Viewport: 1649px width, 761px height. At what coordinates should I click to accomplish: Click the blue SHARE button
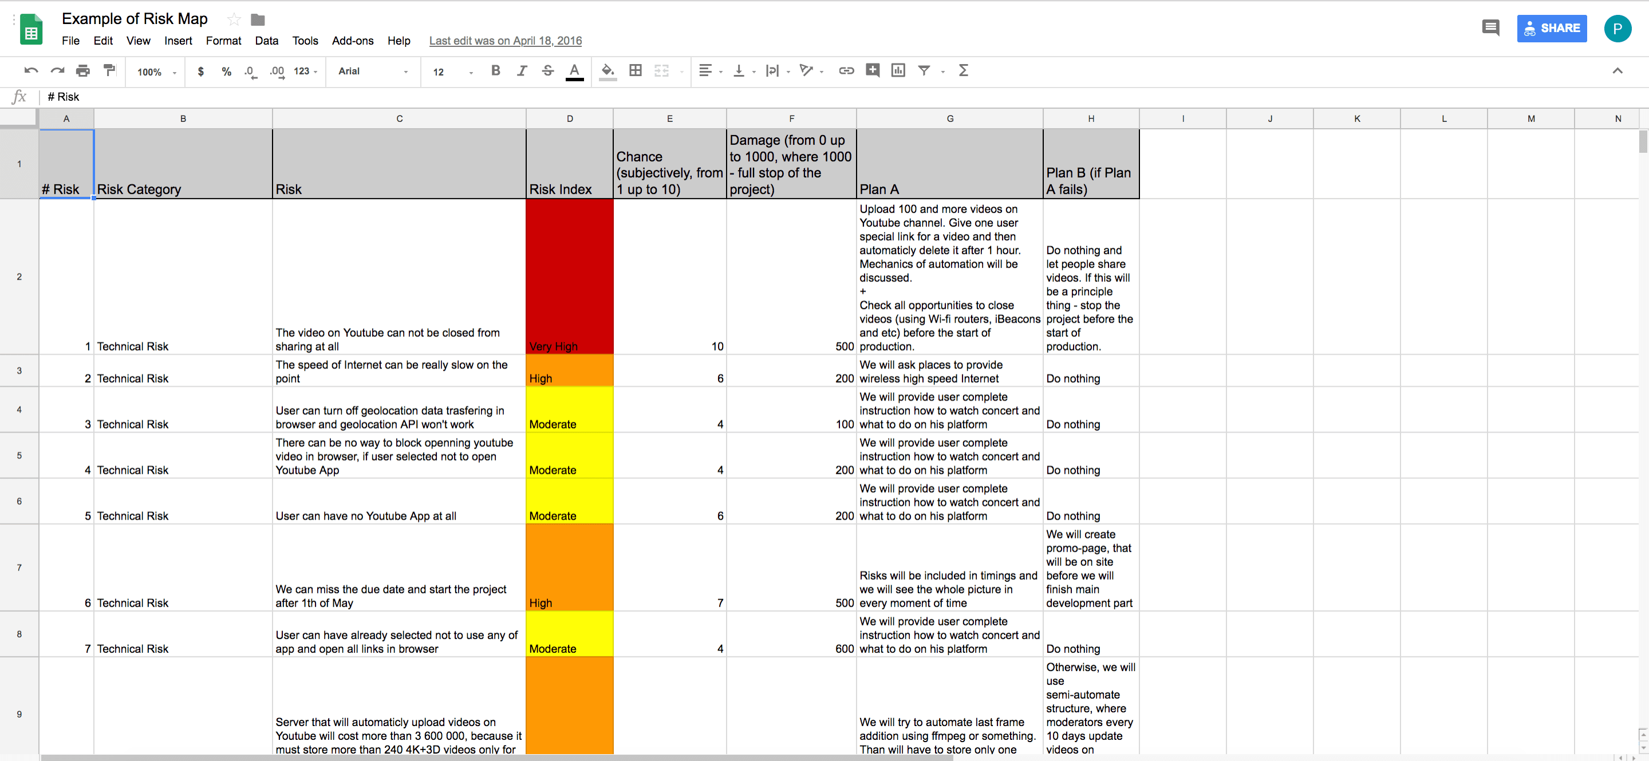1551,28
